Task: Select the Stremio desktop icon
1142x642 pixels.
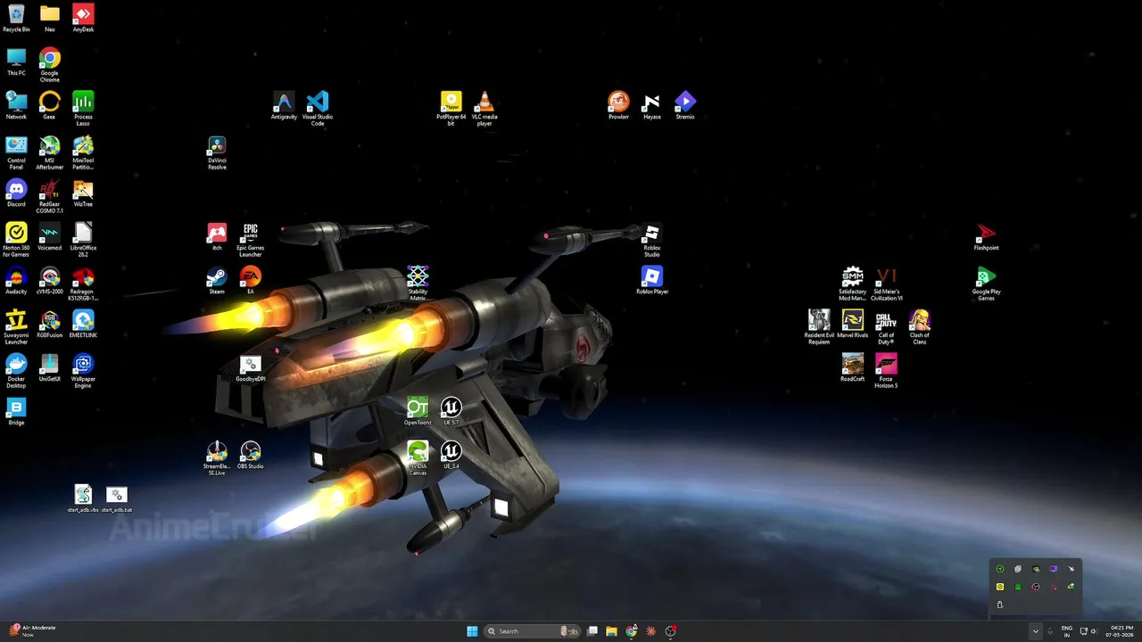Action: click(x=685, y=105)
